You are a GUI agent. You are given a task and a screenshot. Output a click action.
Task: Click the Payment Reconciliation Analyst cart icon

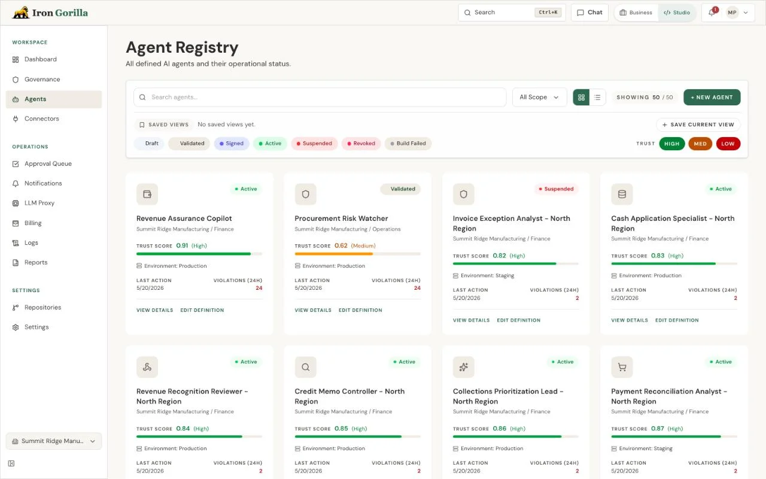click(622, 367)
